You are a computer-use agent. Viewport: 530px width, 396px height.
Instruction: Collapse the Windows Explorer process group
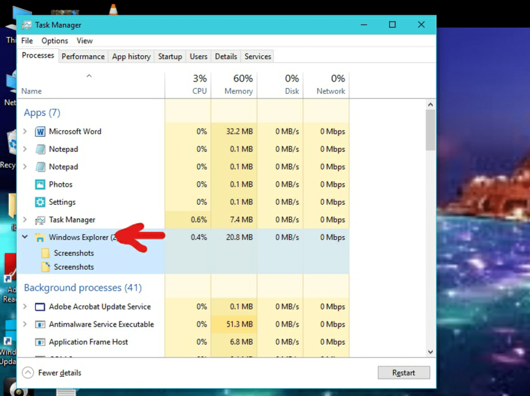[25, 237]
